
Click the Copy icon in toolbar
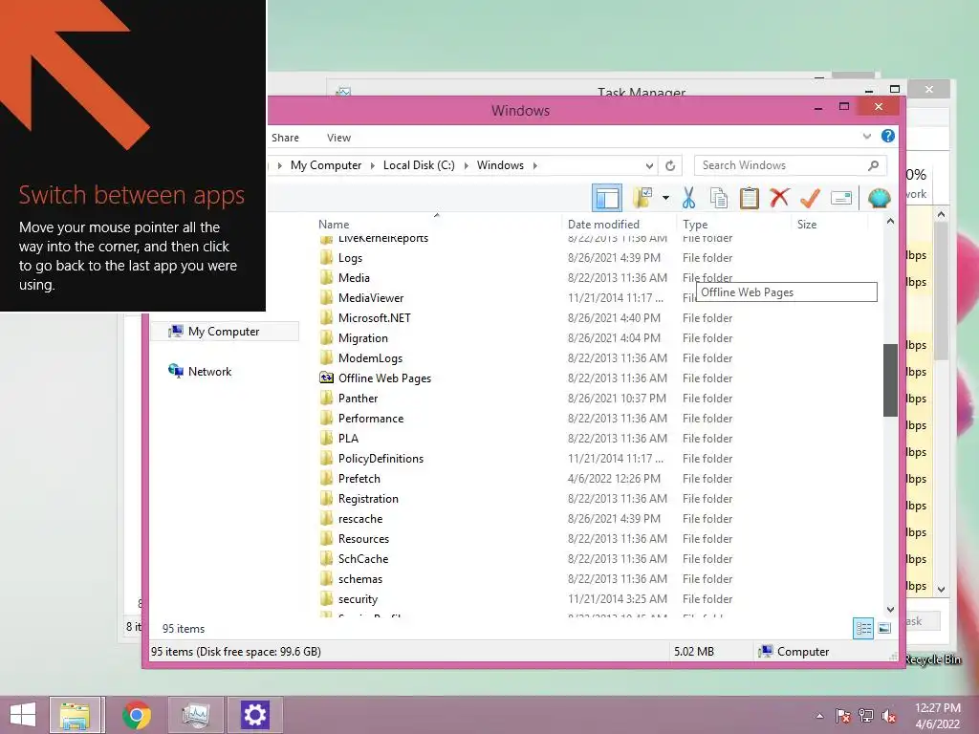[719, 198]
